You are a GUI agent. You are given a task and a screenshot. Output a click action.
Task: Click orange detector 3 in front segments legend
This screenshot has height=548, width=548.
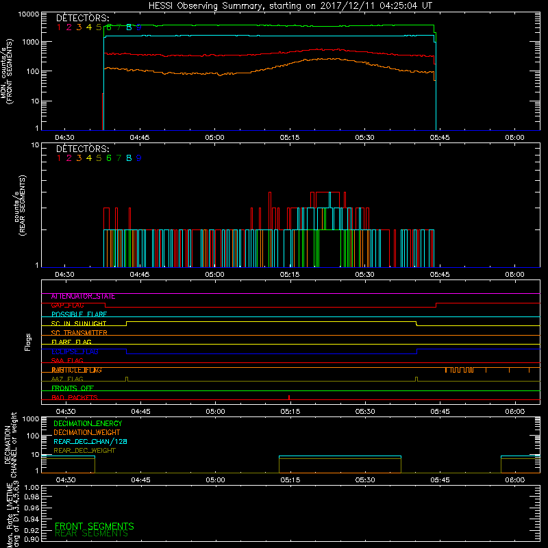click(79, 27)
